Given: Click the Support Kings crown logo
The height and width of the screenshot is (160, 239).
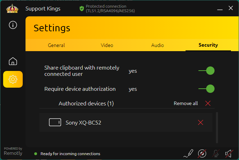Looking at the screenshot, I should tap(12, 8).
